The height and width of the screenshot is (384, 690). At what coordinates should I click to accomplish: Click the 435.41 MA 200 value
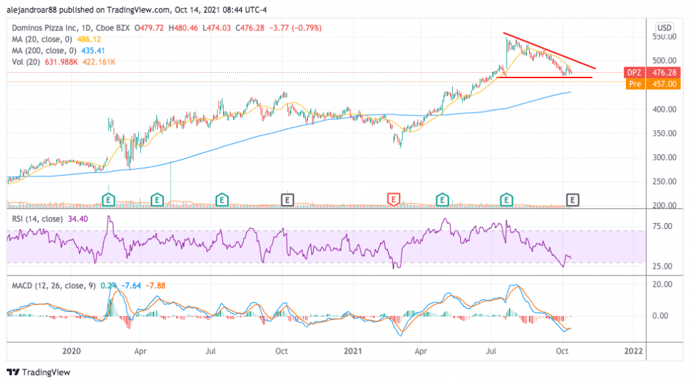coord(93,51)
